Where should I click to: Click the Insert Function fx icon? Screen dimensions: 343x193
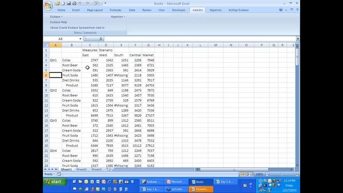(x=101, y=39)
